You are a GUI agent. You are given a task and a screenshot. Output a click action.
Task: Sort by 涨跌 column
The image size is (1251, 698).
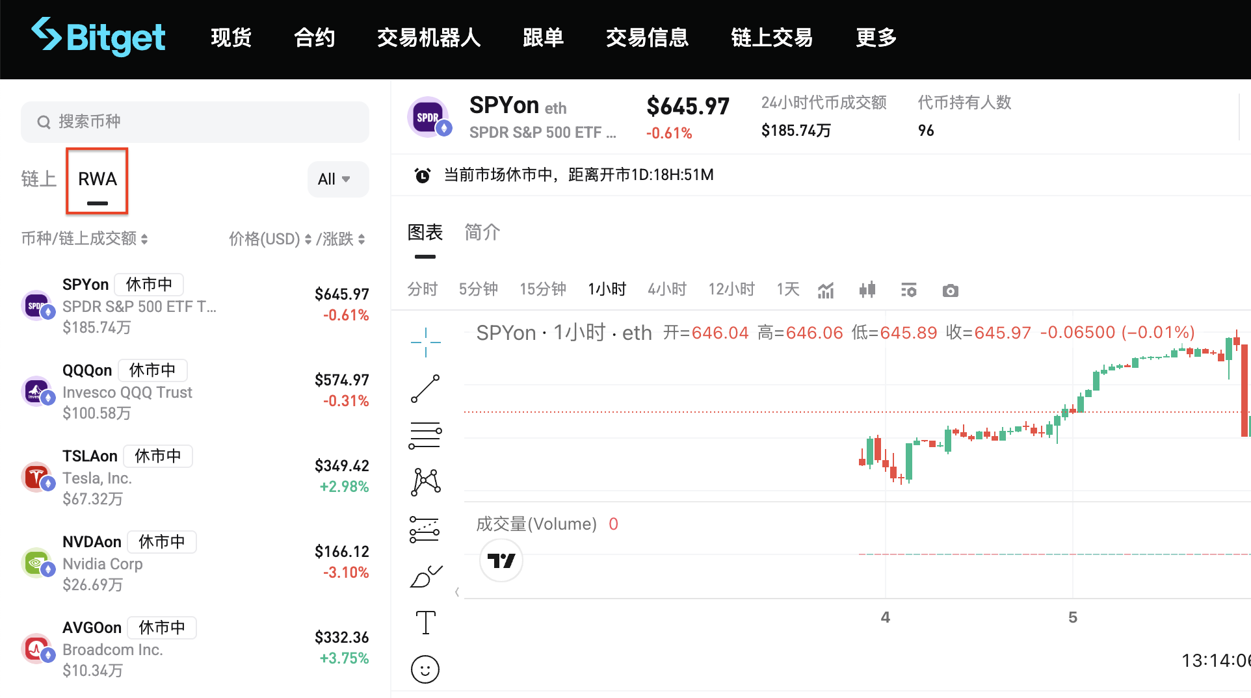(x=344, y=239)
